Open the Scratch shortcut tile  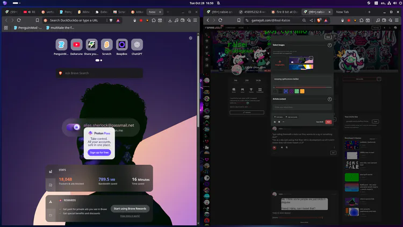(107, 45)
